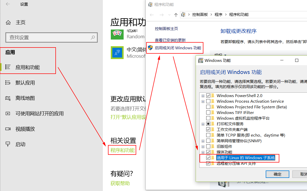Select the Chinese language pack app icon
This screenshot has width=307, height=191.
[x=117, y=53]
